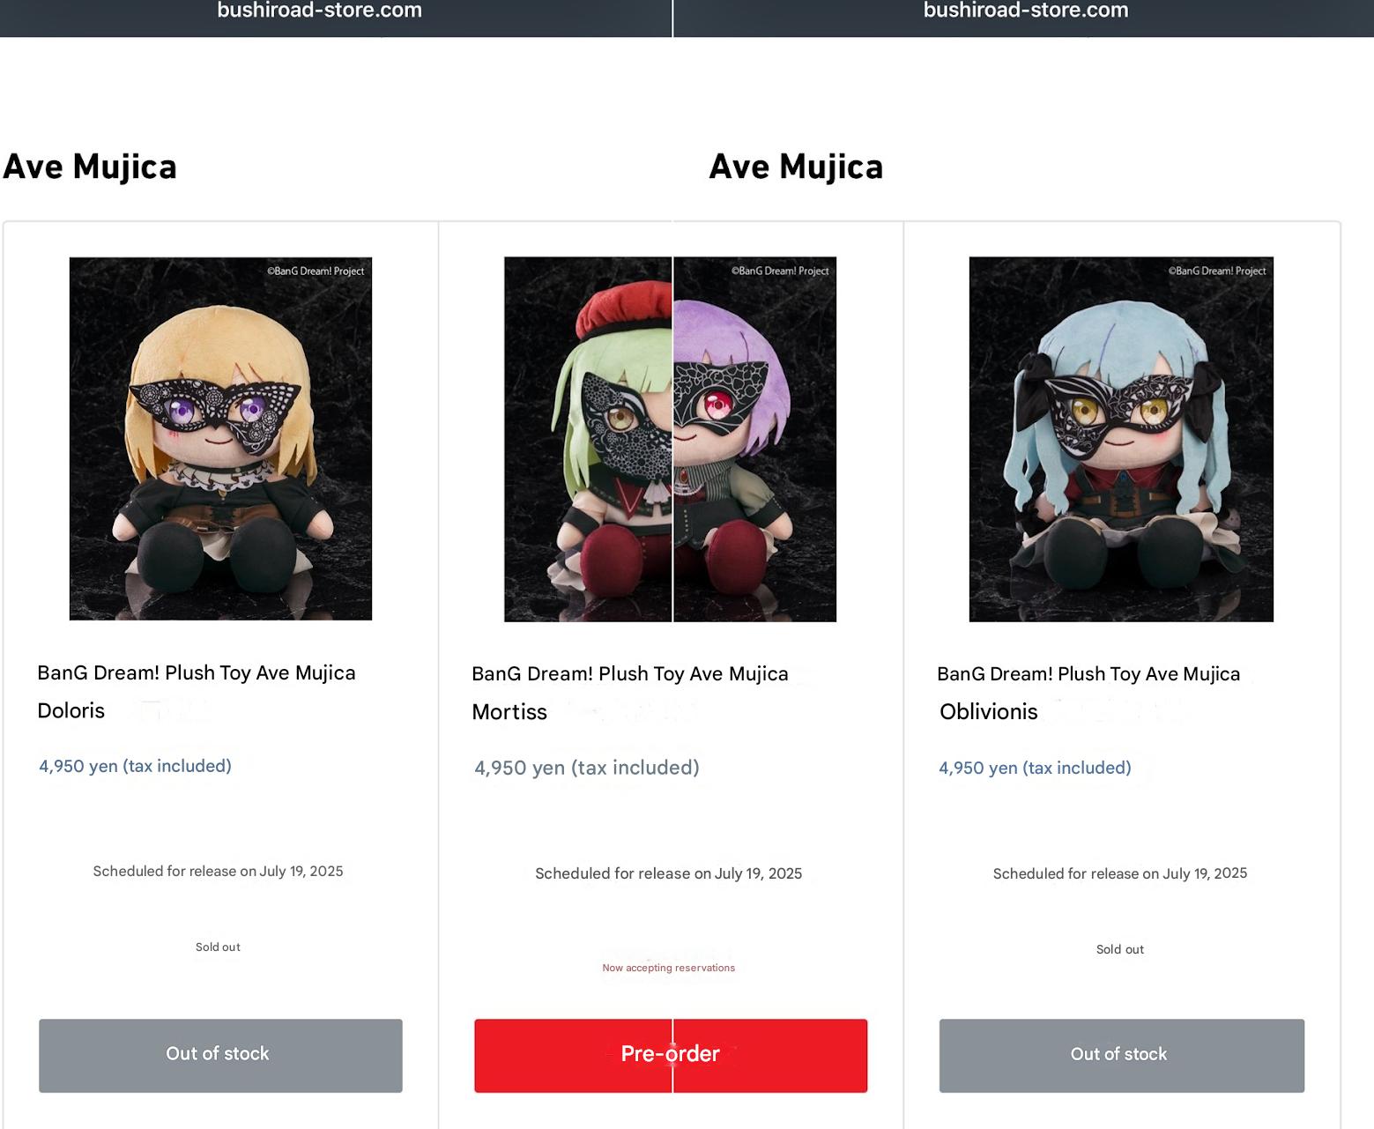Click Sold out label under Doloris
Image resolution: width=1374 pixels, height=1129 pixels.
click(x=218, y=947)
